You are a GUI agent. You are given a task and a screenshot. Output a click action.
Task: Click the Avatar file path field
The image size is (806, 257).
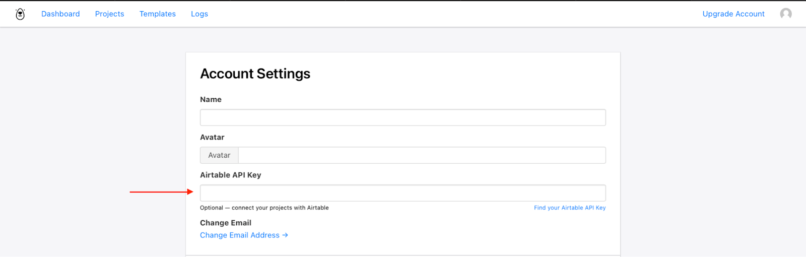(x=422, y=155)
